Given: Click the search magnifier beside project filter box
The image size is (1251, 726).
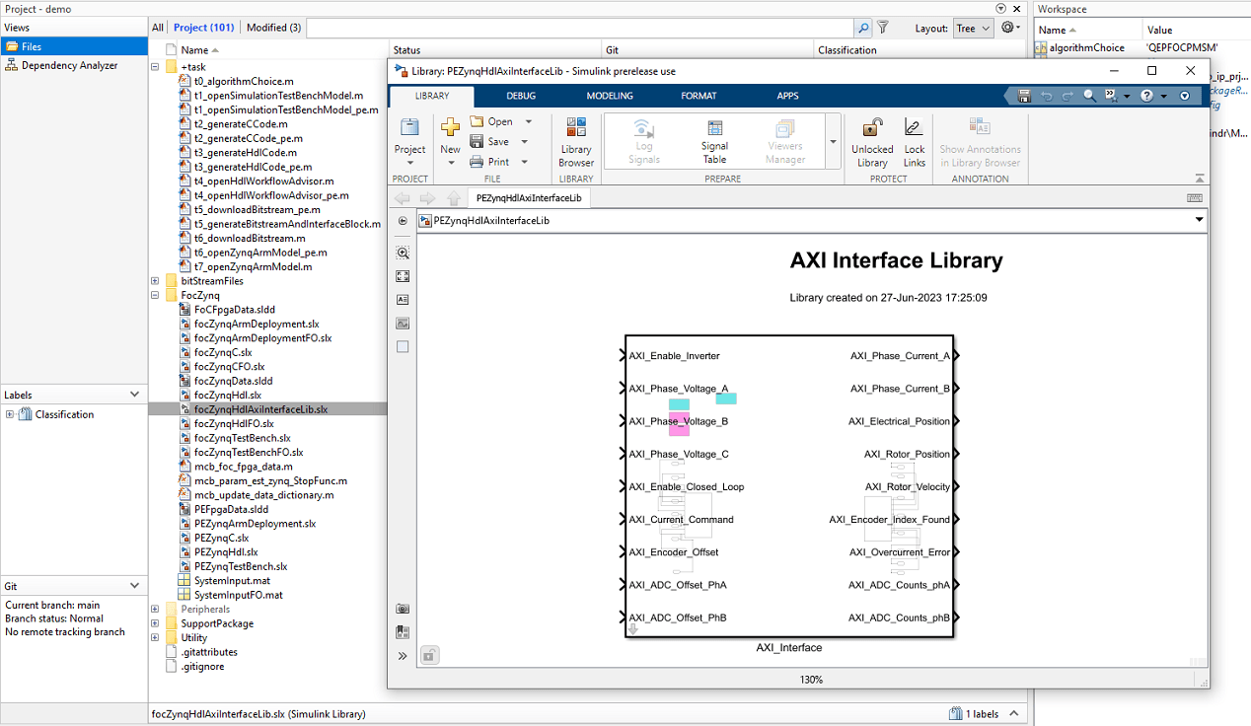Looking at the screenshot, I should (863, 29).
